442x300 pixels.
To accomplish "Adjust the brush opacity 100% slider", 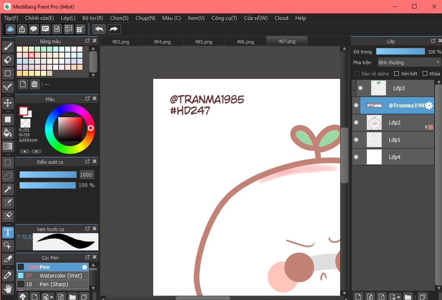I will tap(47, 185).
